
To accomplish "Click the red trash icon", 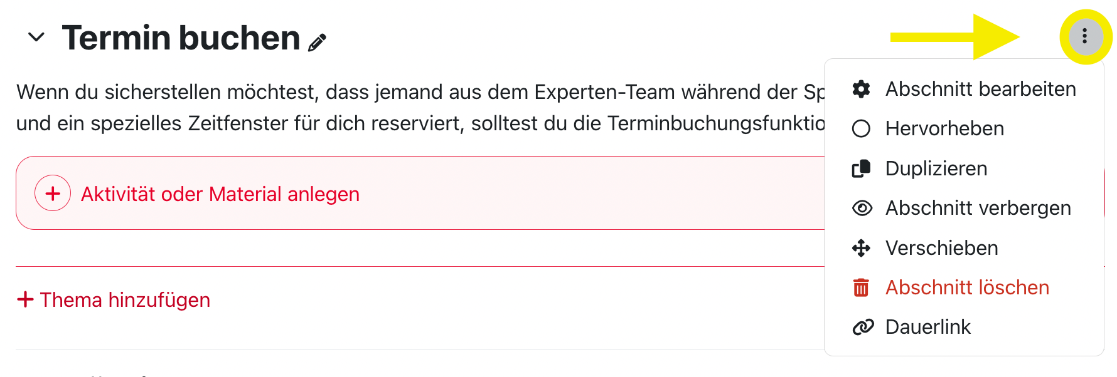I will click(862, 287).
